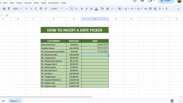Screen dimensions: 183x103
Task: Select column D header
Action: pyautogui.click(x=53, y=19)
